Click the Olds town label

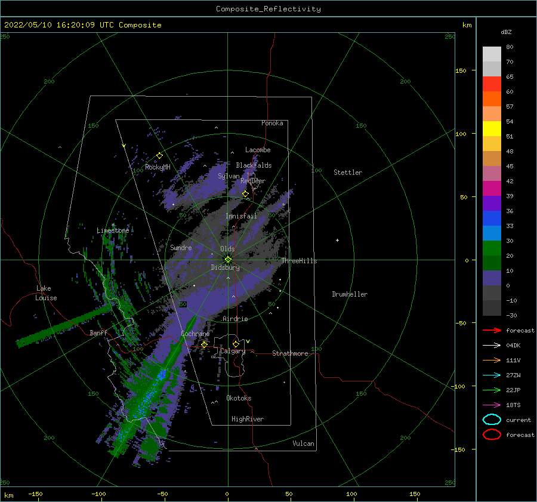[x=227, y=249]
